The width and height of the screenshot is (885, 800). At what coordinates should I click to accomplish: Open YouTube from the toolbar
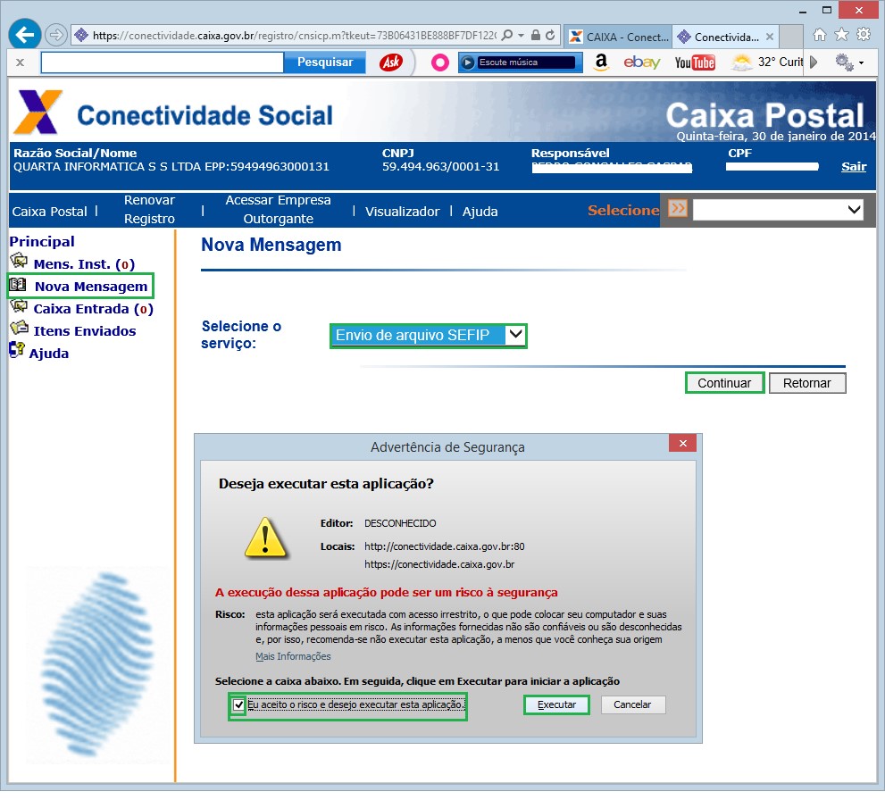694,62
